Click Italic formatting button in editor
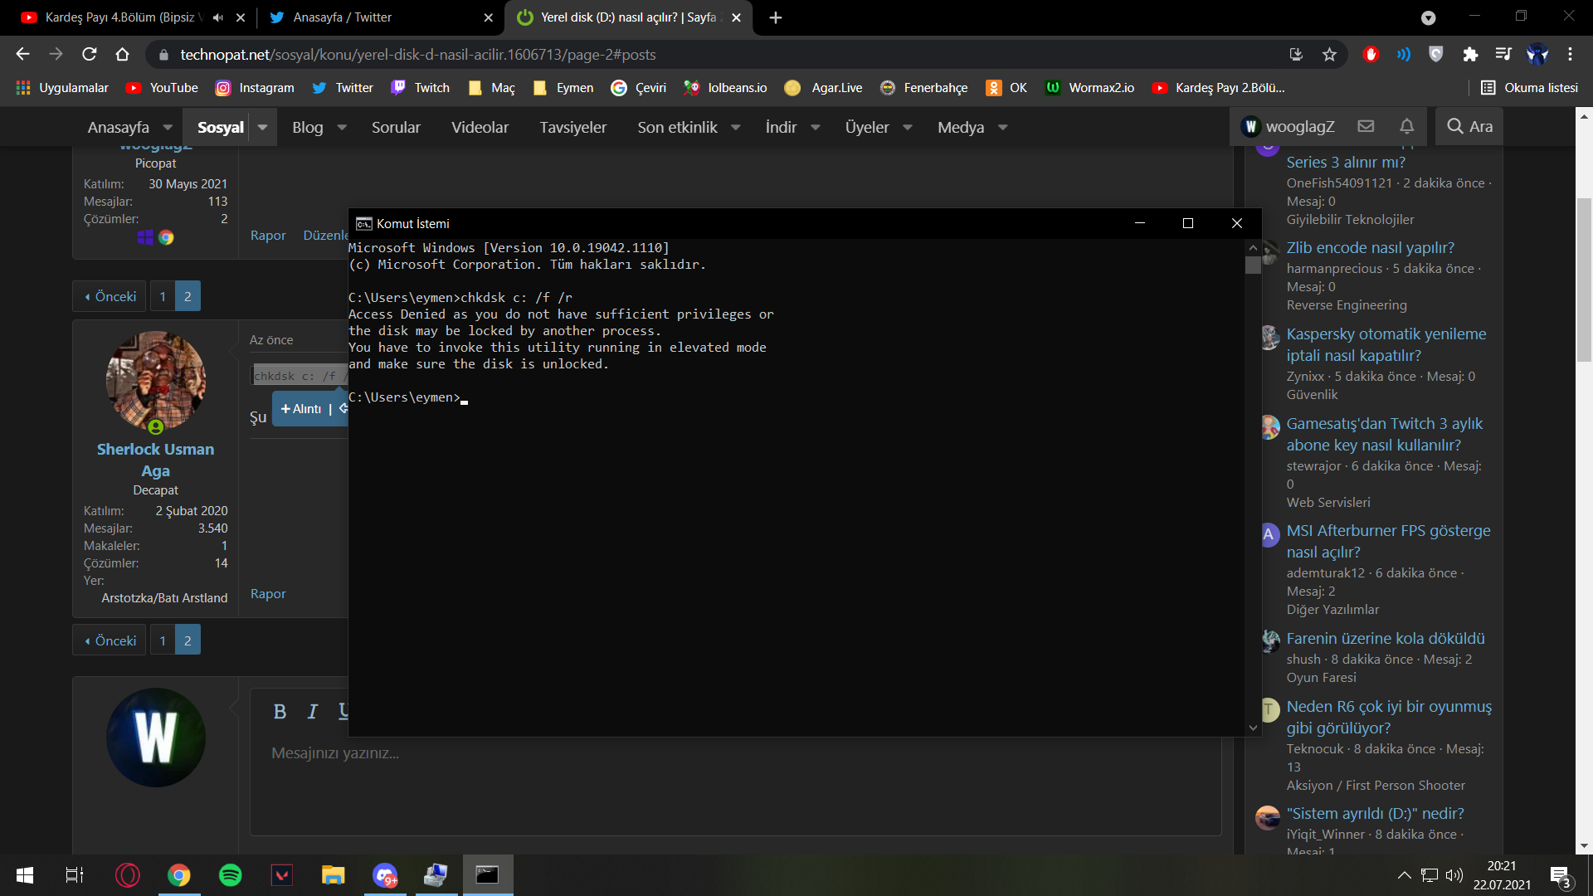The image size is (1593, 896). pos(312,711)
